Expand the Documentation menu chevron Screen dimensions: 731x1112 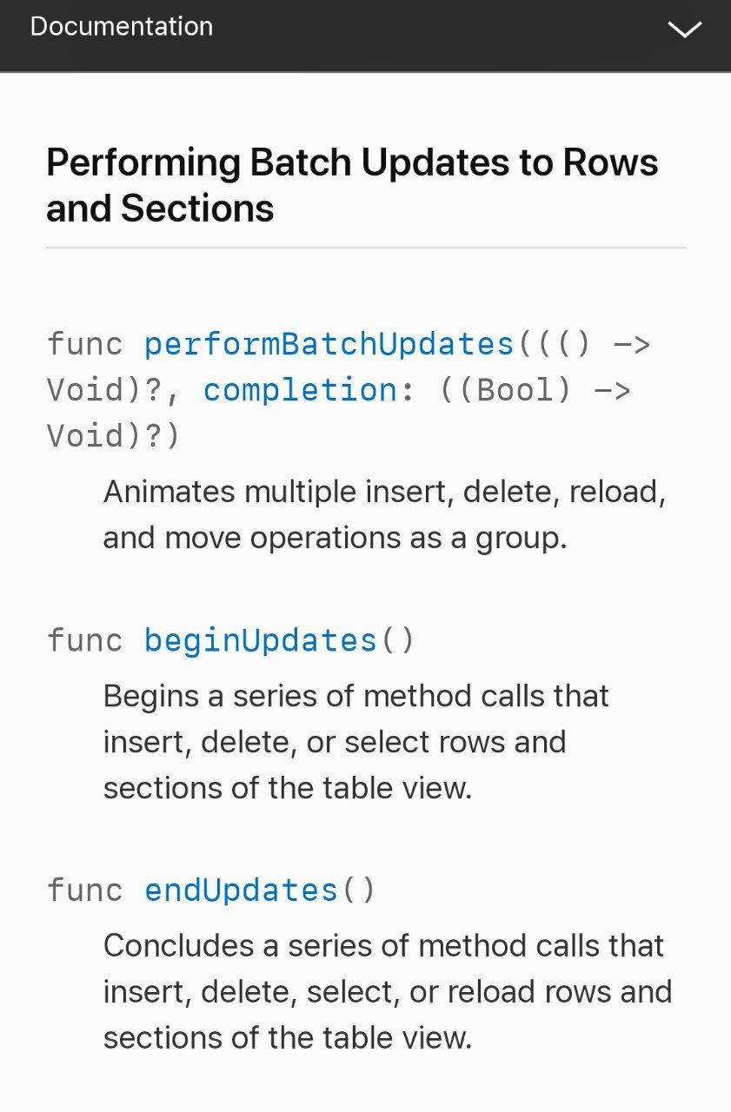(x=684, y=29)
